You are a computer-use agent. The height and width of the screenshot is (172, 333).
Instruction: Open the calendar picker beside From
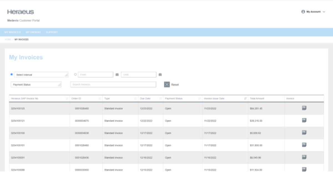117,74
